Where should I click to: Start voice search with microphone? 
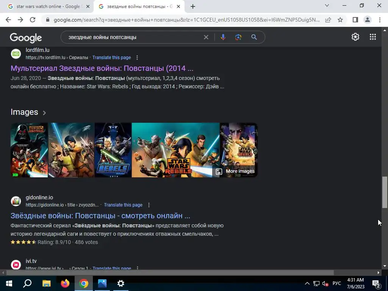pos(223,37)
